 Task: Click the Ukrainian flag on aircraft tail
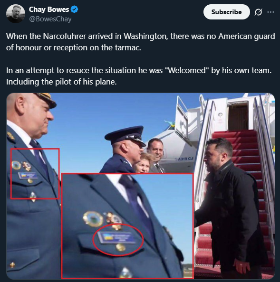[171, 125]
